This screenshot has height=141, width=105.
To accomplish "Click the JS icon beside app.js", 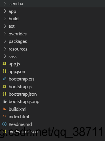I will tap(4, 64).
